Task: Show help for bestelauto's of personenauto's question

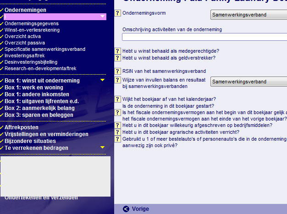Action: tap(117, 139)
